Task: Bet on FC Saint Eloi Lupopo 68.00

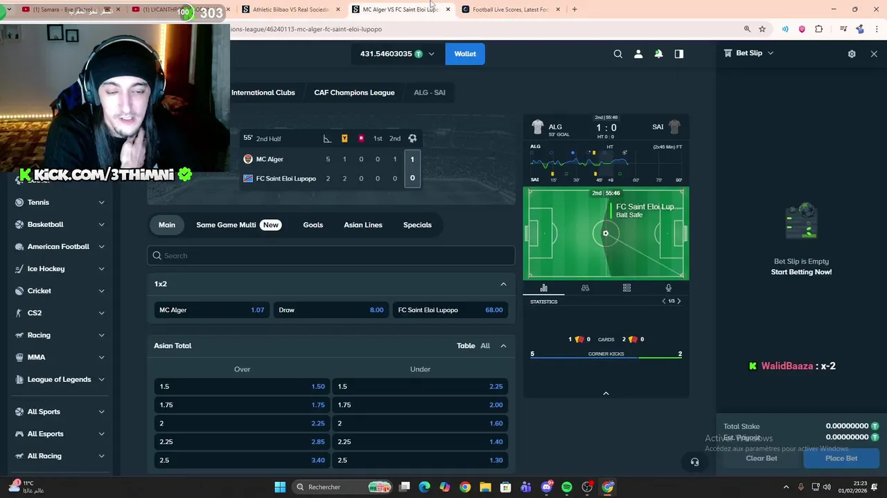Action: [x=450, y=310]
